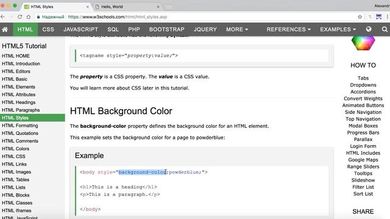Open the Accordions how-to link
The image size is (390, 219).
click(363, 92)
